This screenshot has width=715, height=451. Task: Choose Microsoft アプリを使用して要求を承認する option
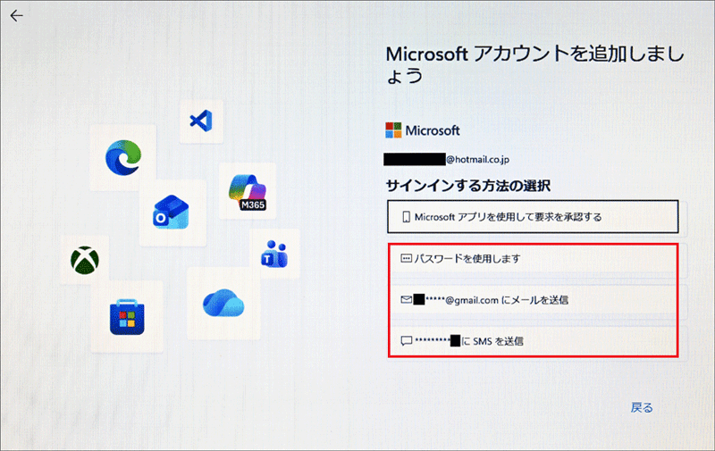pyautogui.click(x=533, y=217)
